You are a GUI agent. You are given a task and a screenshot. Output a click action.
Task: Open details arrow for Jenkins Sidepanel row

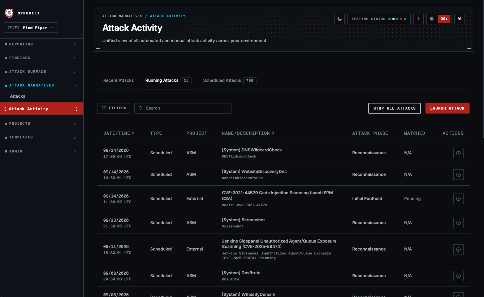458,249
